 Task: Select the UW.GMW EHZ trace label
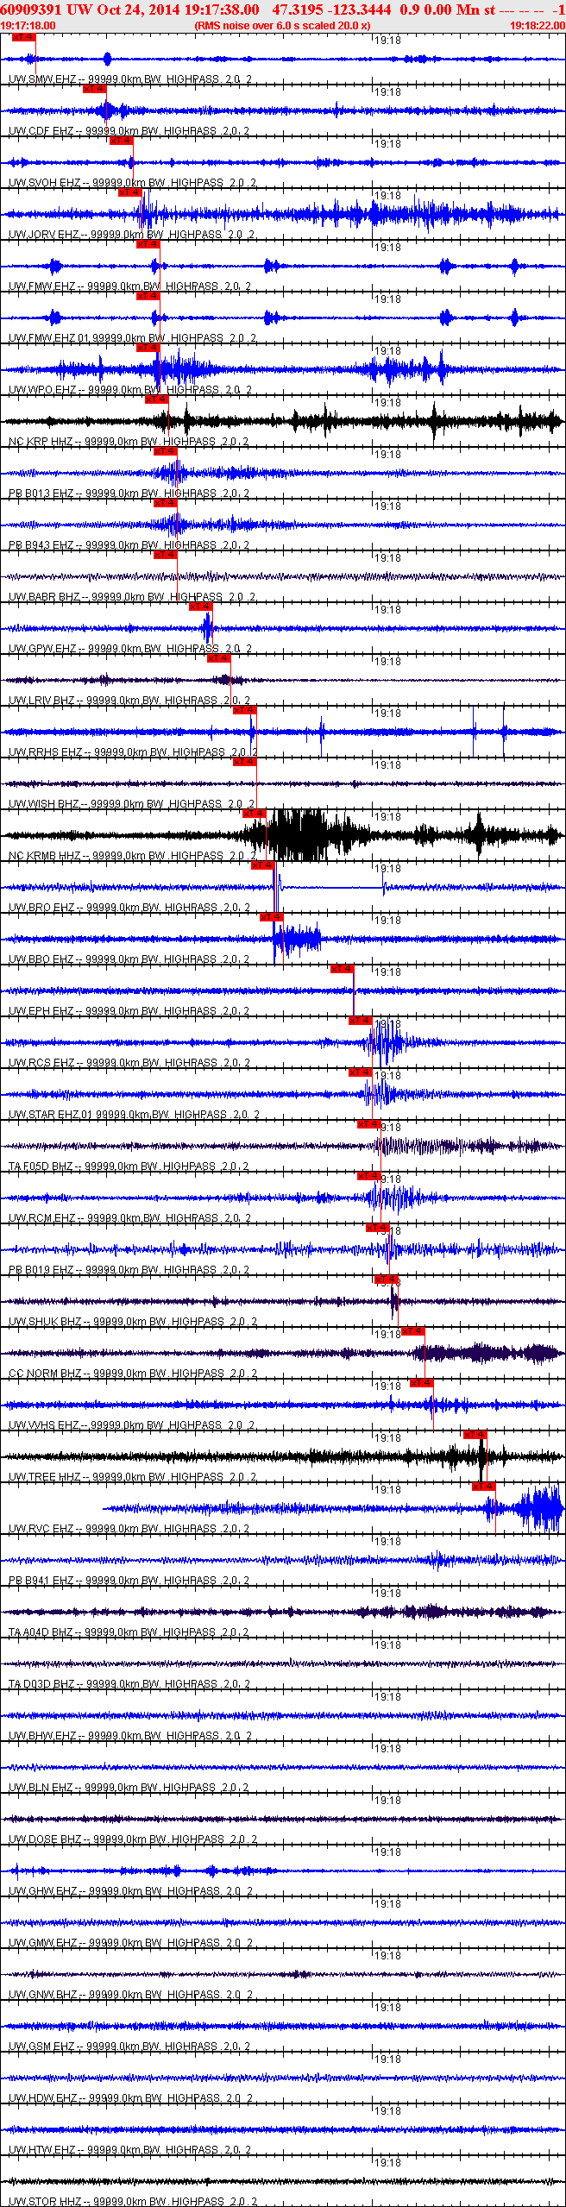coord(131,1943)
